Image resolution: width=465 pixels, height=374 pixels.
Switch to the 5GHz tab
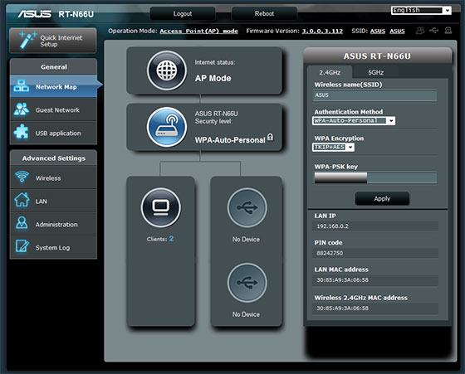[x=375, y=72]
